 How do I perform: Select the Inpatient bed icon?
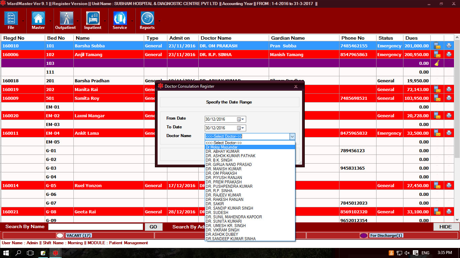click(x=93, y=18)
